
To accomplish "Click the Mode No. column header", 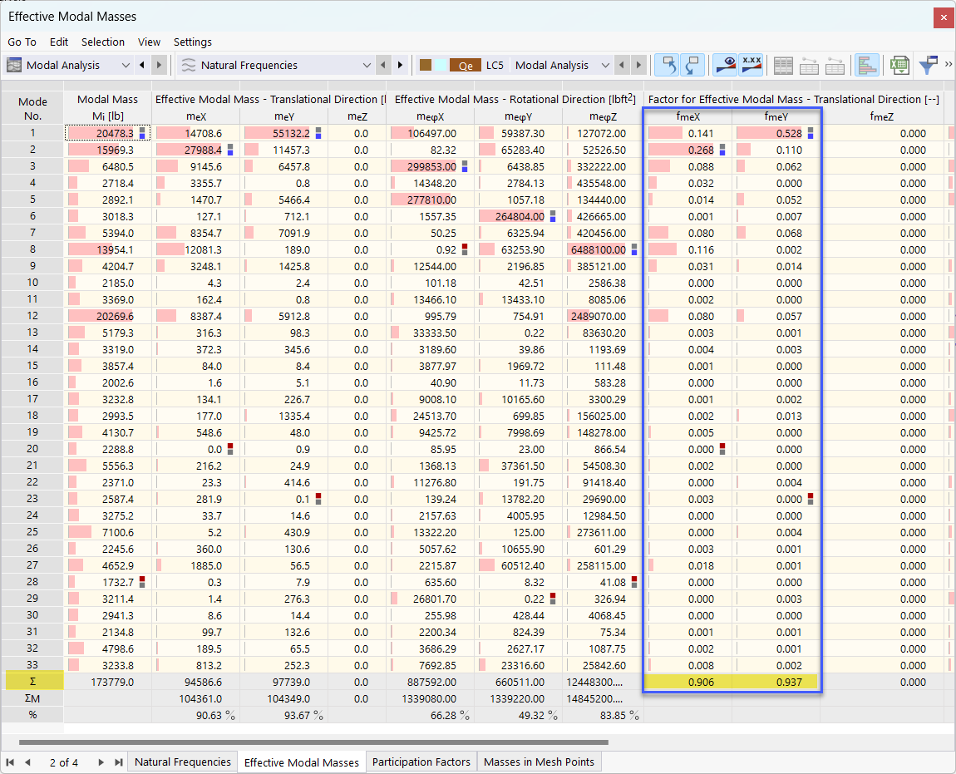I will click(32, 108).
